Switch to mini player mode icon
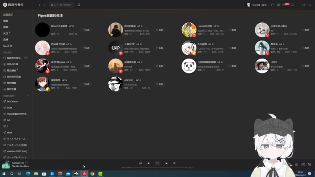Screen dimensions: 315x177 click(x=292, y=5)
